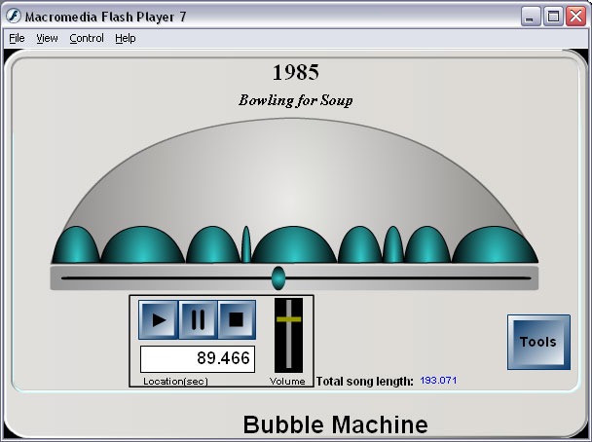This screenshot has height=442, width=592.
Task: Click the Total song length label
Action: (x=365, y=382)
